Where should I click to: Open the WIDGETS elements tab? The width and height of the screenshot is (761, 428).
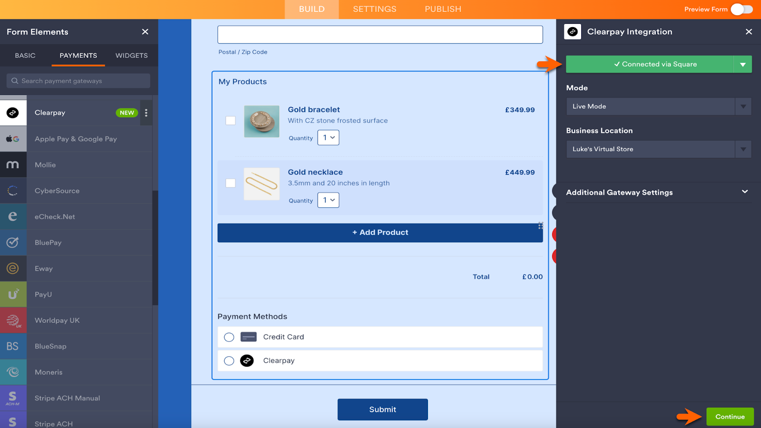[132, 56]
